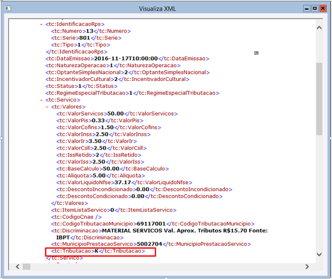Click horizontal scrollbar right arrow
The image size is (332, 279).
click(x=307, y=266)
